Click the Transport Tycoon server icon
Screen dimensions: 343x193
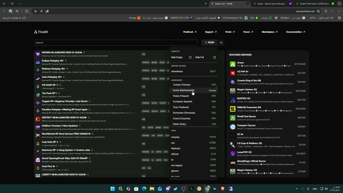pyautogui.click(x=233, y=127)
